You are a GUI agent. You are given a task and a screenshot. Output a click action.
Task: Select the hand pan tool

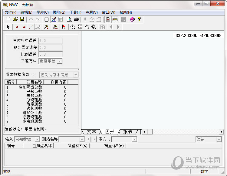[x=87, y=27]
